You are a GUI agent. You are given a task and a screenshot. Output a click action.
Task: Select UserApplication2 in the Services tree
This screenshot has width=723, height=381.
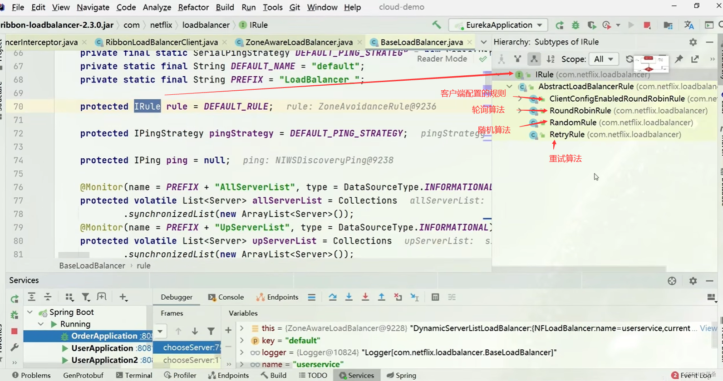104,360
